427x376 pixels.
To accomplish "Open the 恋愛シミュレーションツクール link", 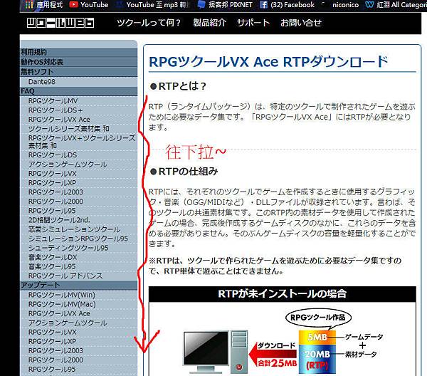I will point(74,229).
